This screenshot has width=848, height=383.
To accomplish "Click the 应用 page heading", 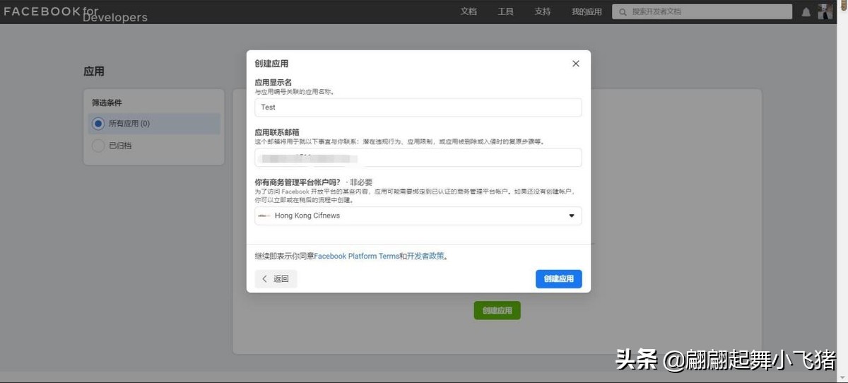I will coord(94,71).
